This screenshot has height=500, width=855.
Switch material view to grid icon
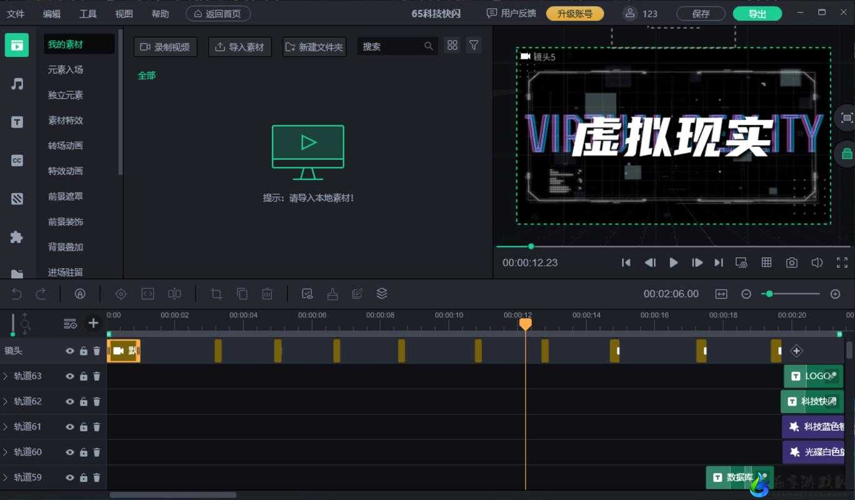pyautogui.click(x=452, y=45)
